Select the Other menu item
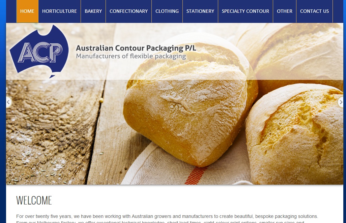Screen dimensions: 346x223 pos(285,11)
